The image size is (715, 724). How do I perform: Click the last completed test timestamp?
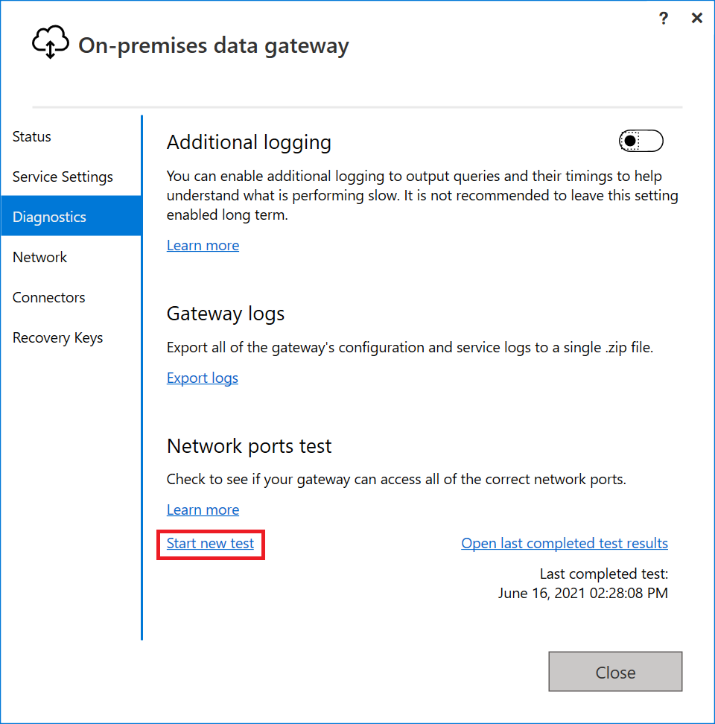pos(582,593)
